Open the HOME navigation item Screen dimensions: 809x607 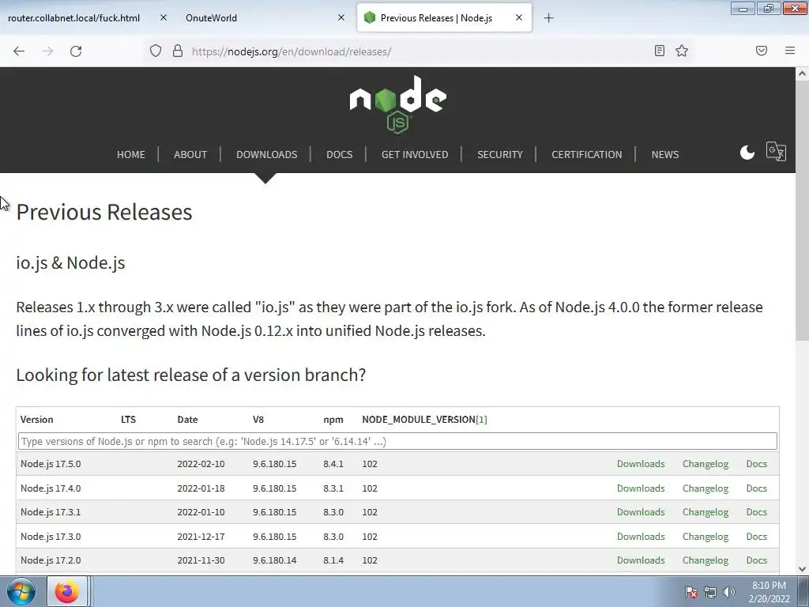click(131, 154)
